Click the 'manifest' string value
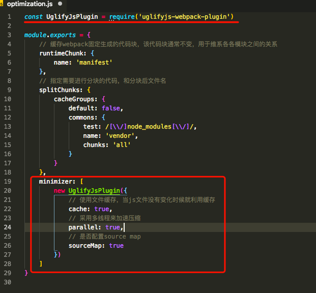316x293 pixels. tap(94, 63)
